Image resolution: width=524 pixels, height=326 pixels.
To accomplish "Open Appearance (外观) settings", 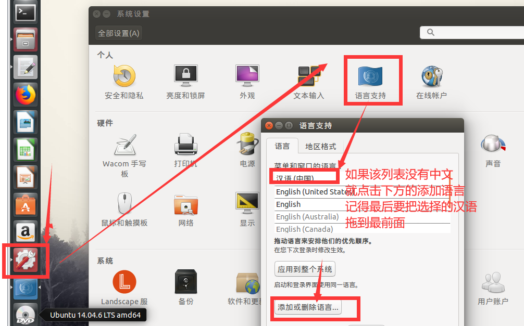I will pos(247,83).
